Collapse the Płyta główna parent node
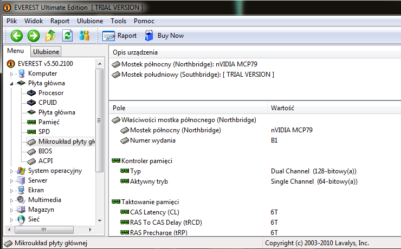The width and height of the screenshot is (401, 249). pos(11,84)
